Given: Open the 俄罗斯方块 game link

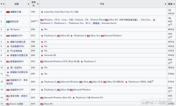Looking at the screenshot, I should [x=16, y=12].
